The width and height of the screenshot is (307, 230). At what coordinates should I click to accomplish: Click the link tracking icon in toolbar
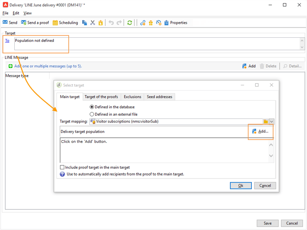click(142, 23)
